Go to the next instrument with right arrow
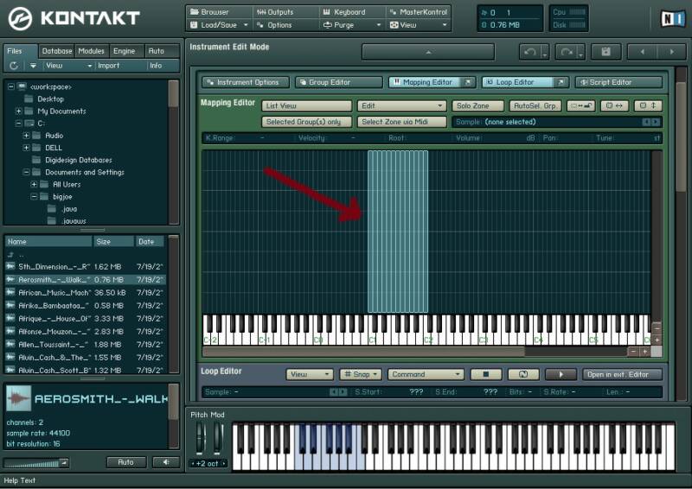The width and height of the screenshot is (692, 489). pyautogui.click(x=672, y=52)
